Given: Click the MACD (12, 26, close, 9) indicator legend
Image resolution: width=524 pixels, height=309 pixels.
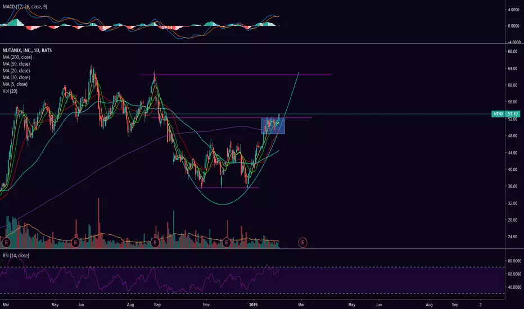Looking at the screenshot, I should [x=25, y=7].
